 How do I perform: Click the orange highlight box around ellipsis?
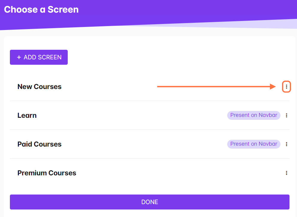283,87
